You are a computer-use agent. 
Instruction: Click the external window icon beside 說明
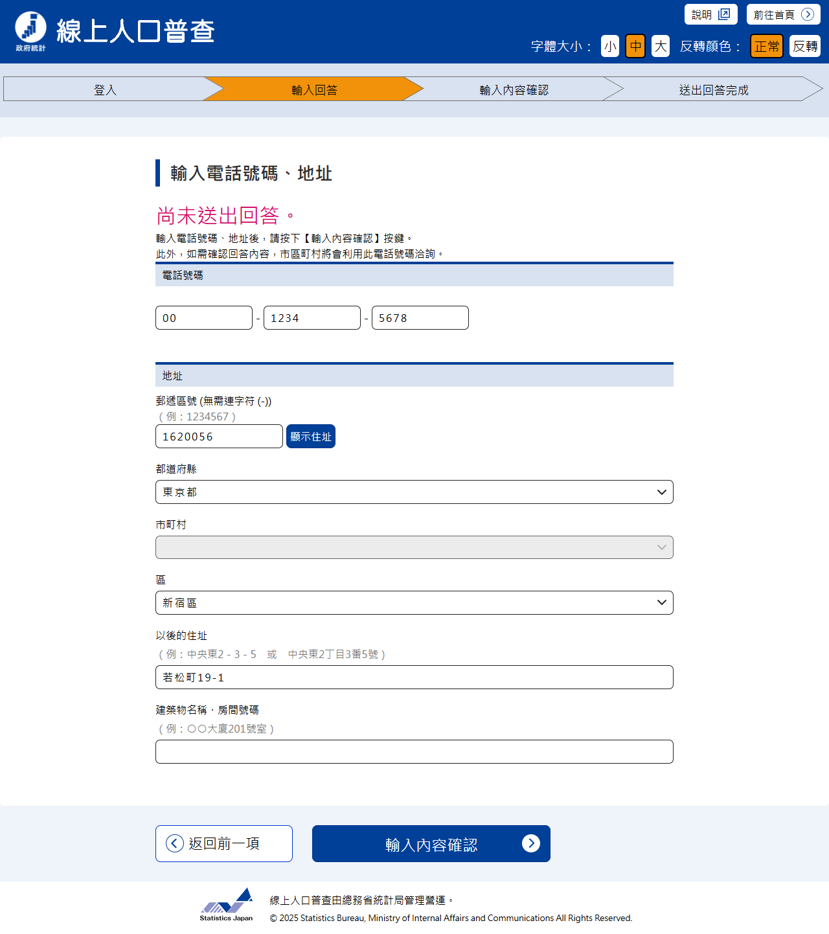click(724, 14)
